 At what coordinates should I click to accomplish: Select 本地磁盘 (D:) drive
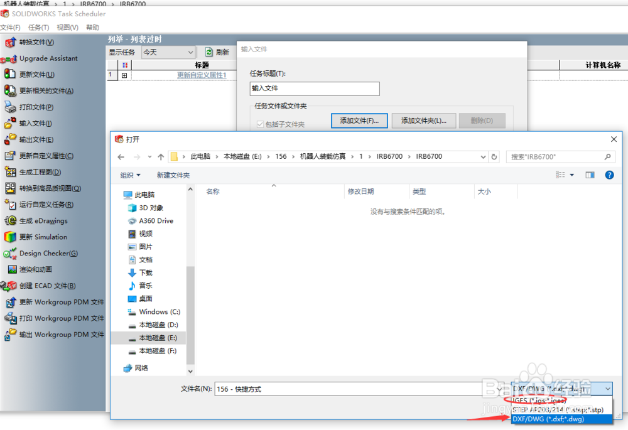(x=158, y=325)
